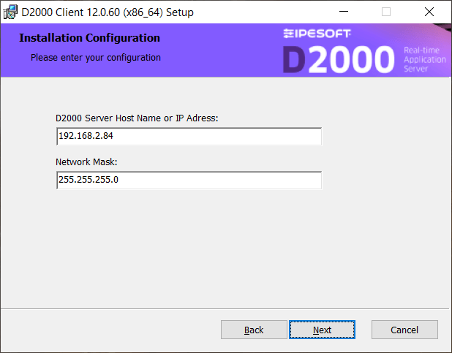Viewport: 452px width, 353px height.
Task: Click the 'Network Mask:' label
Action: 86,162
